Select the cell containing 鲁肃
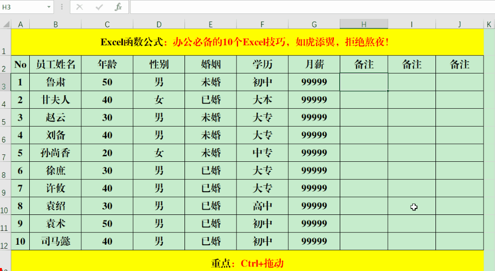 pyautogui.click(x=56, y=82)
